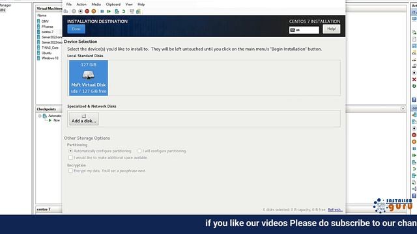Image resolution: width=417 pixels, height=234 pixels.
Task: Open the File menu
Action: pos(69,5)
